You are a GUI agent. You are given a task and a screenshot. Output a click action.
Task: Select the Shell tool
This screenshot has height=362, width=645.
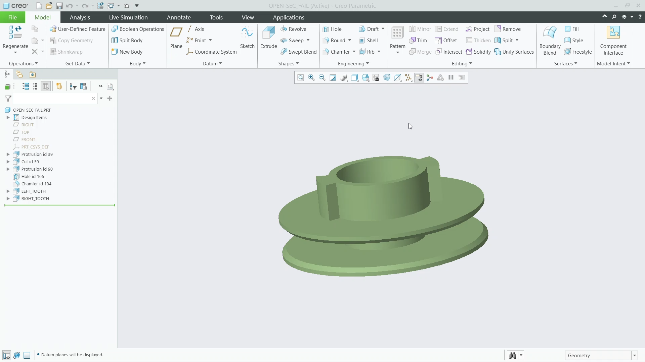[x=368, y=41]
